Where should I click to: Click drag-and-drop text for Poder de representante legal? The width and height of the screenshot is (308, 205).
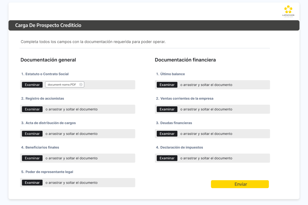click(x=71, y=183)
